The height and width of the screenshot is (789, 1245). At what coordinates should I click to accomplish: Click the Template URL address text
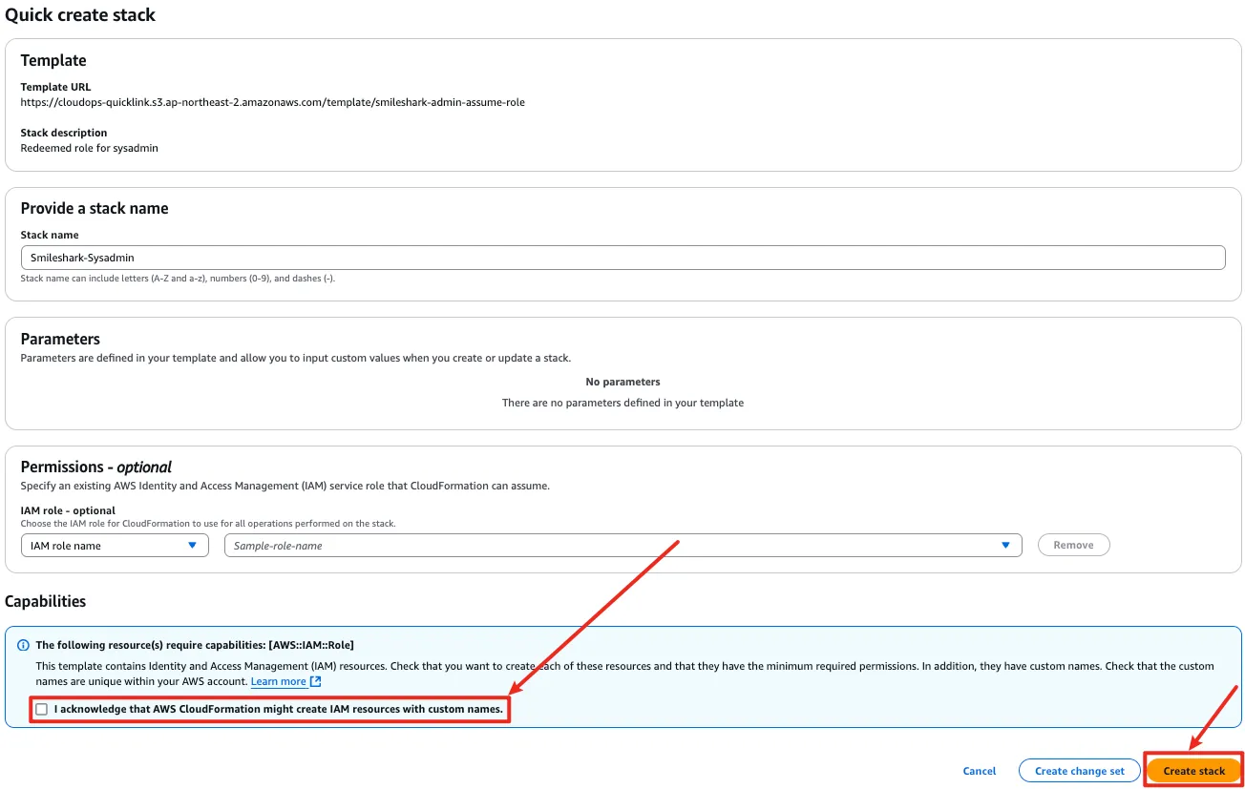[x=272, y=102]
